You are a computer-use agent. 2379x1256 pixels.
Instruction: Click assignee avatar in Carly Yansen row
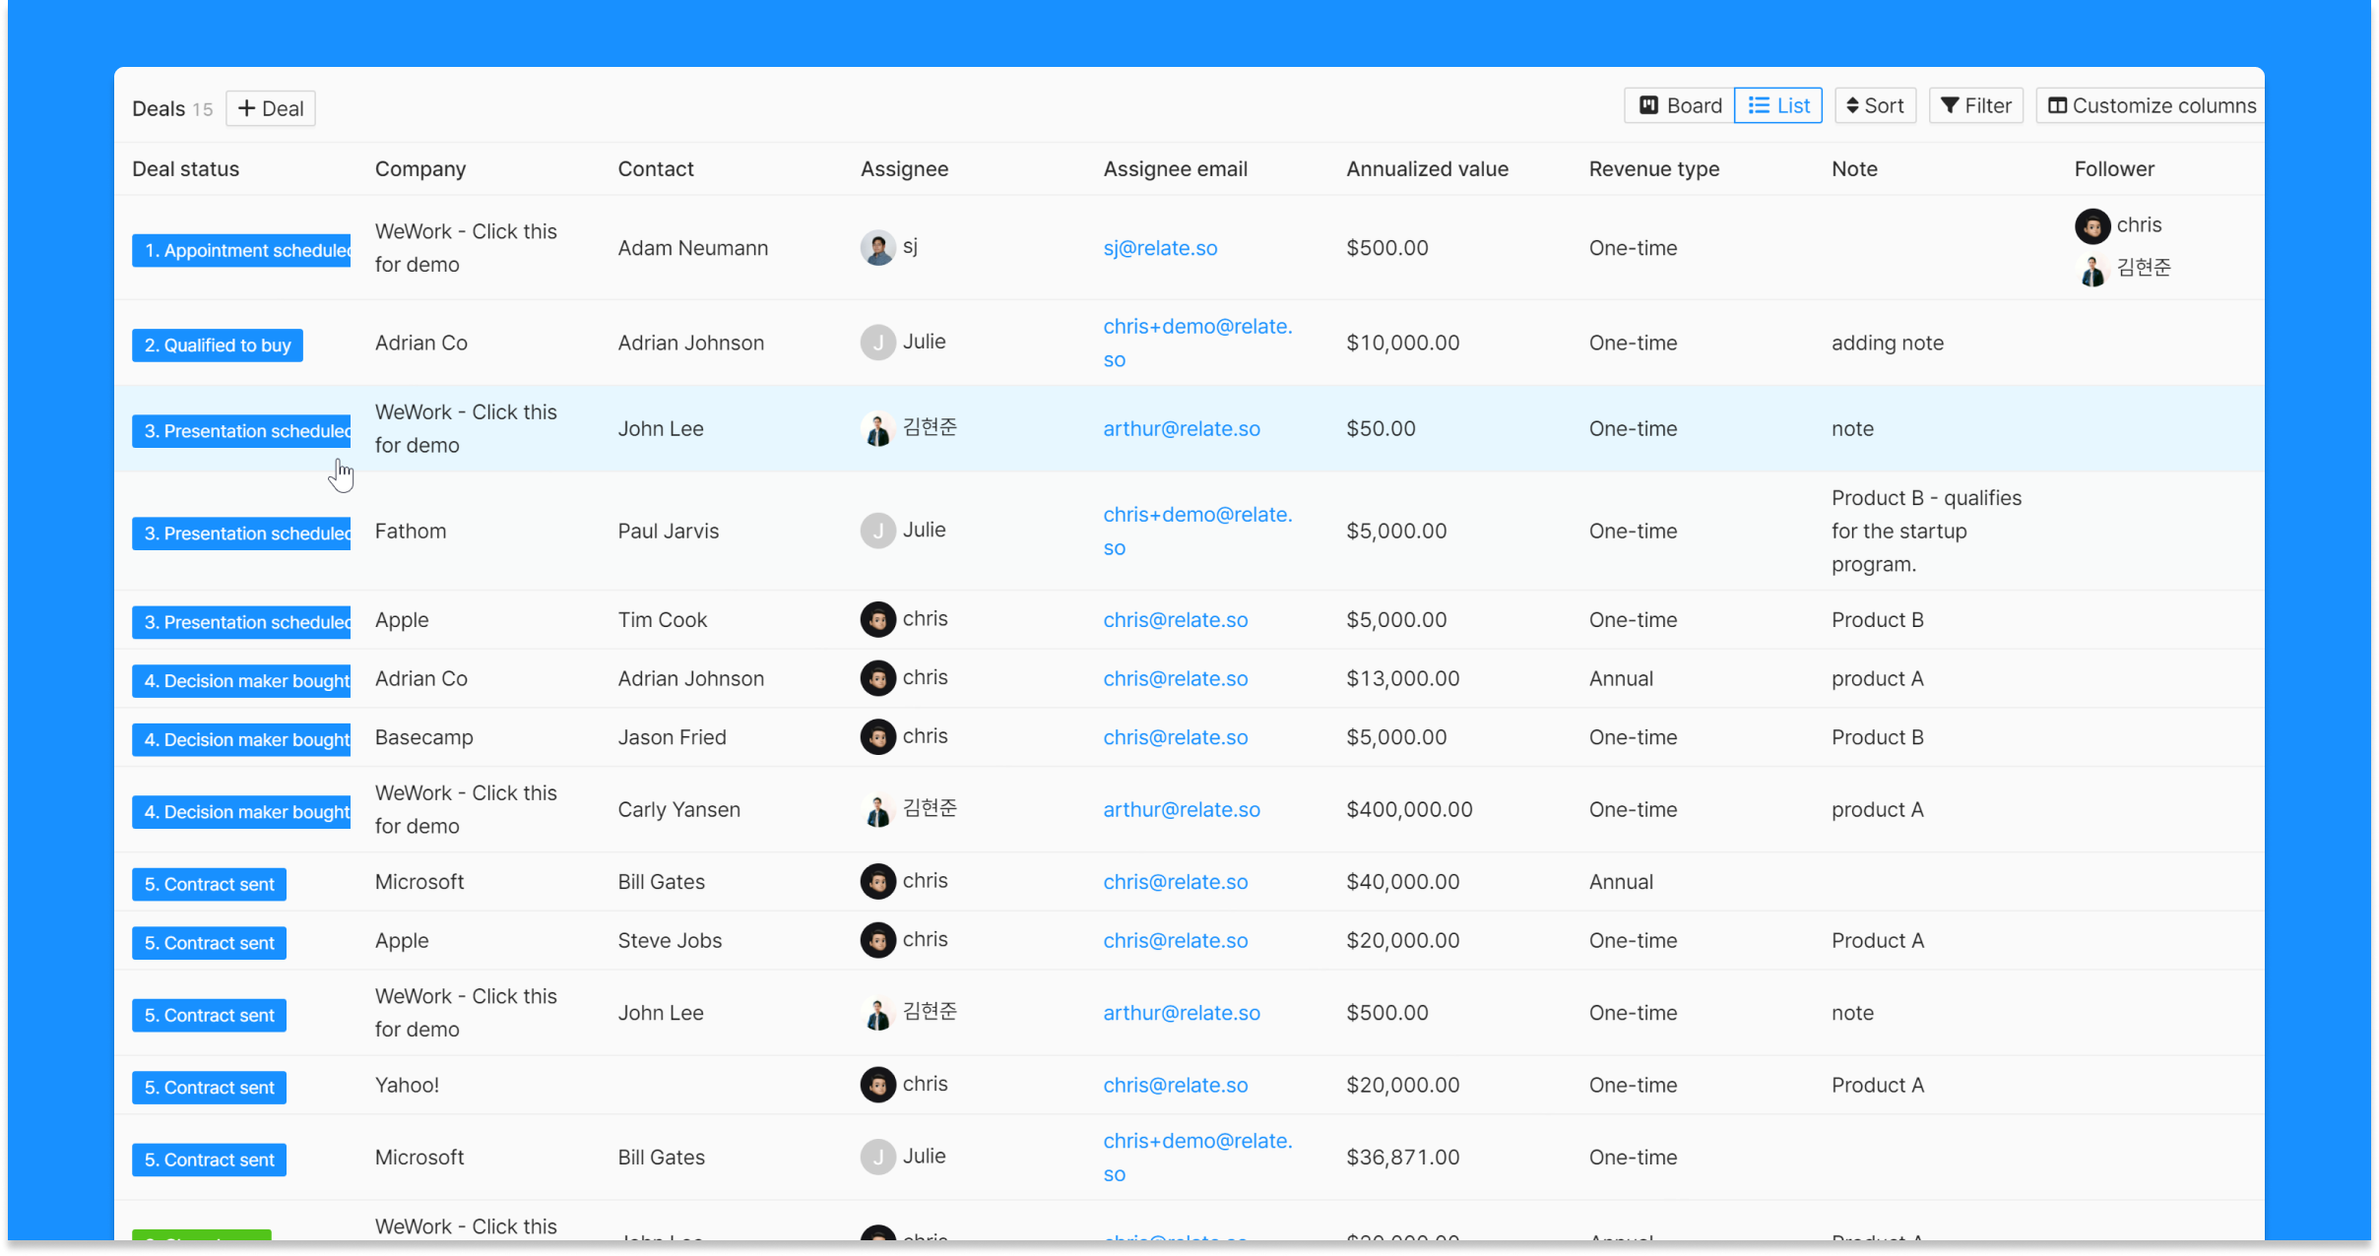tap(877, 809)
